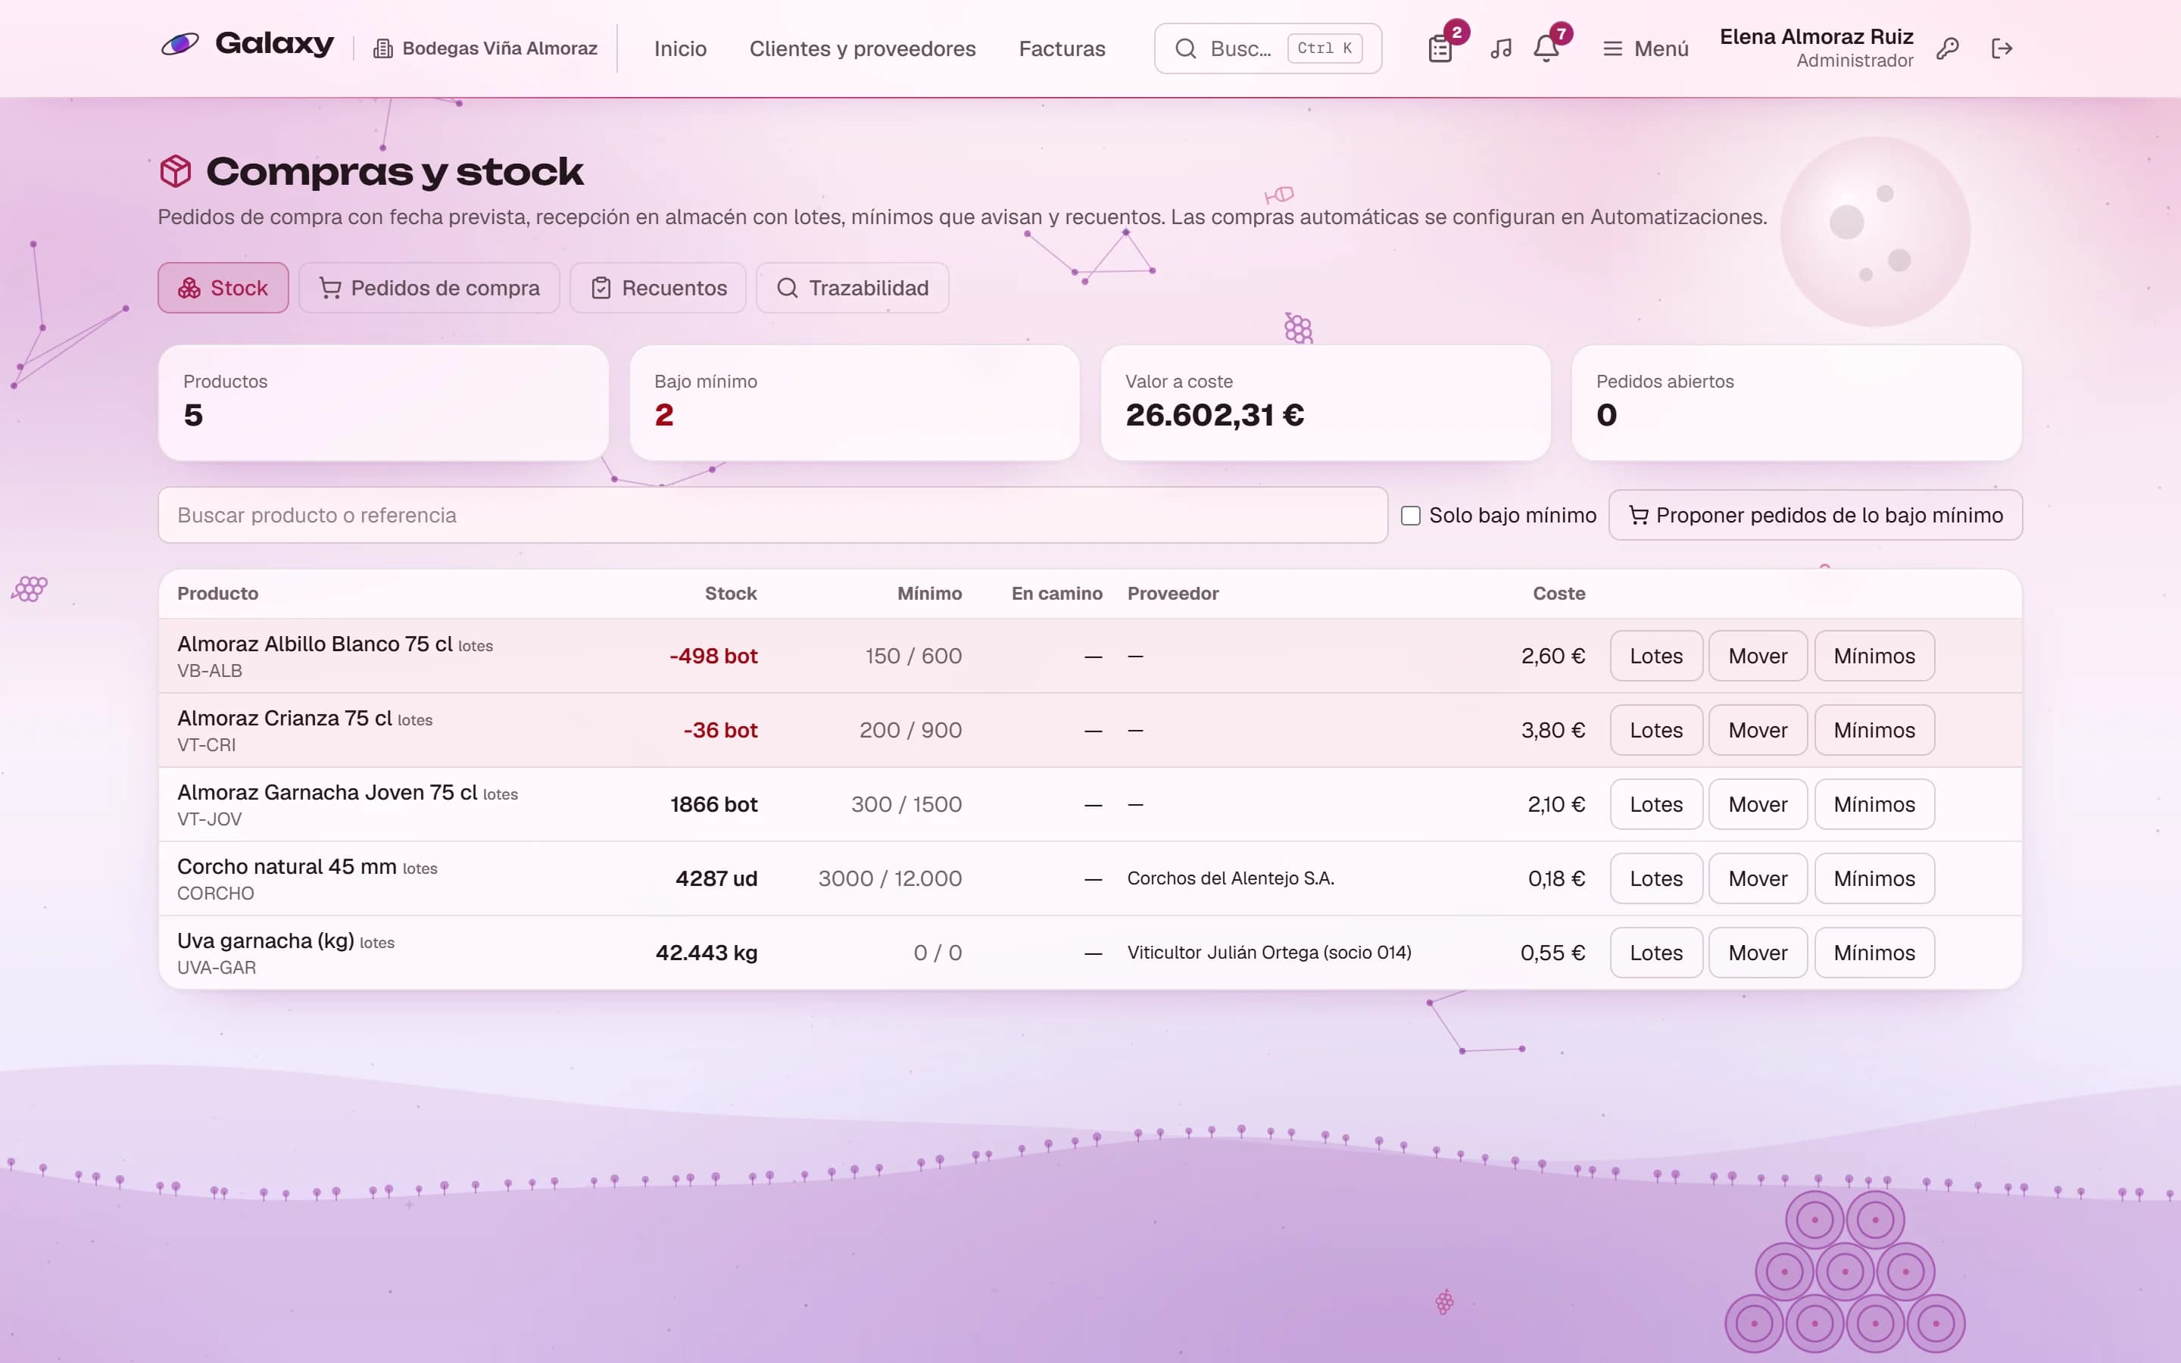
Task: Click Mover for Uva garnacha (kg)
Action: [x=1758, y=953]
